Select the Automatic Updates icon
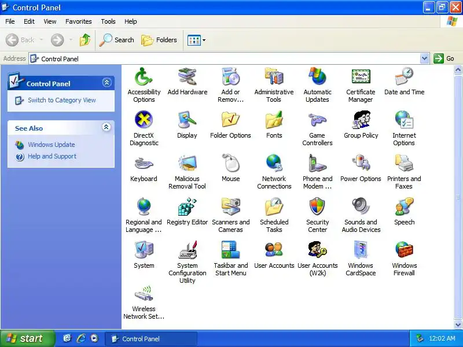The width and height of the screenshot is (463, 347). pos(317,77)
